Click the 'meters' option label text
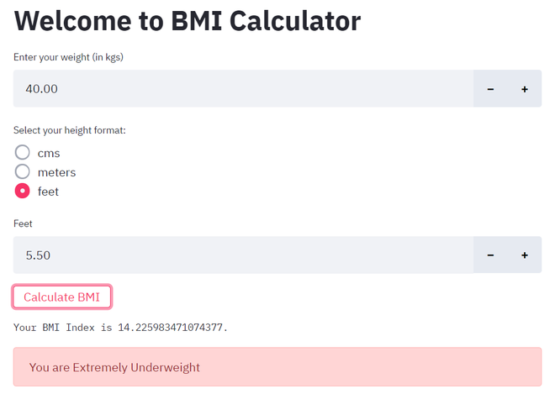This screenshot has width=555, height=394. tap(56, 172)
